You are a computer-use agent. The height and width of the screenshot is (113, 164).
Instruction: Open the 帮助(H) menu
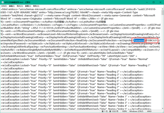click(36, 6)
